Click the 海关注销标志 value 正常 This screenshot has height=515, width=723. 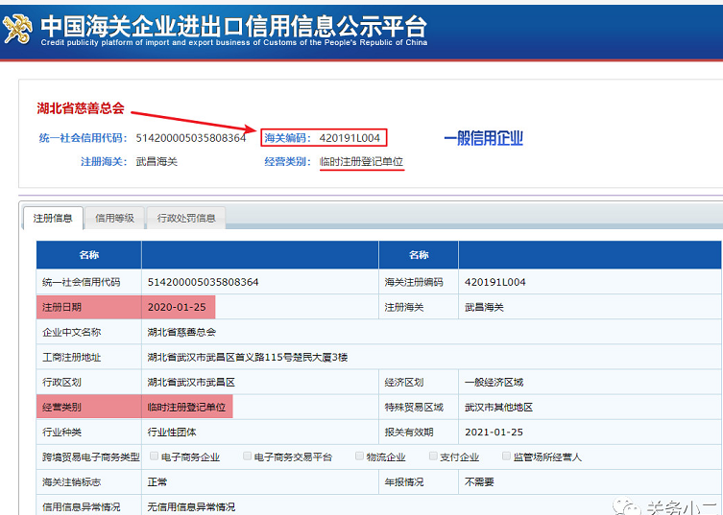tap(157, 482)
